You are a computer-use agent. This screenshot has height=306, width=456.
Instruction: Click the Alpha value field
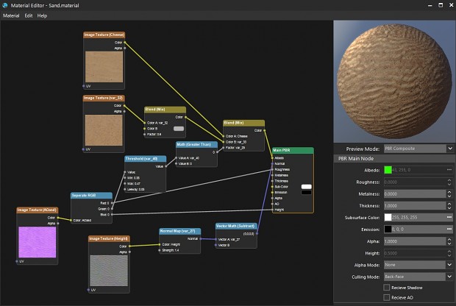tap(415, 241)
